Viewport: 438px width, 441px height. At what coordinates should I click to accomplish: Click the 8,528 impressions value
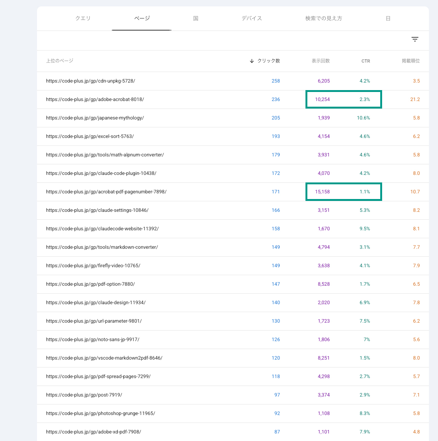pos(324,284)
